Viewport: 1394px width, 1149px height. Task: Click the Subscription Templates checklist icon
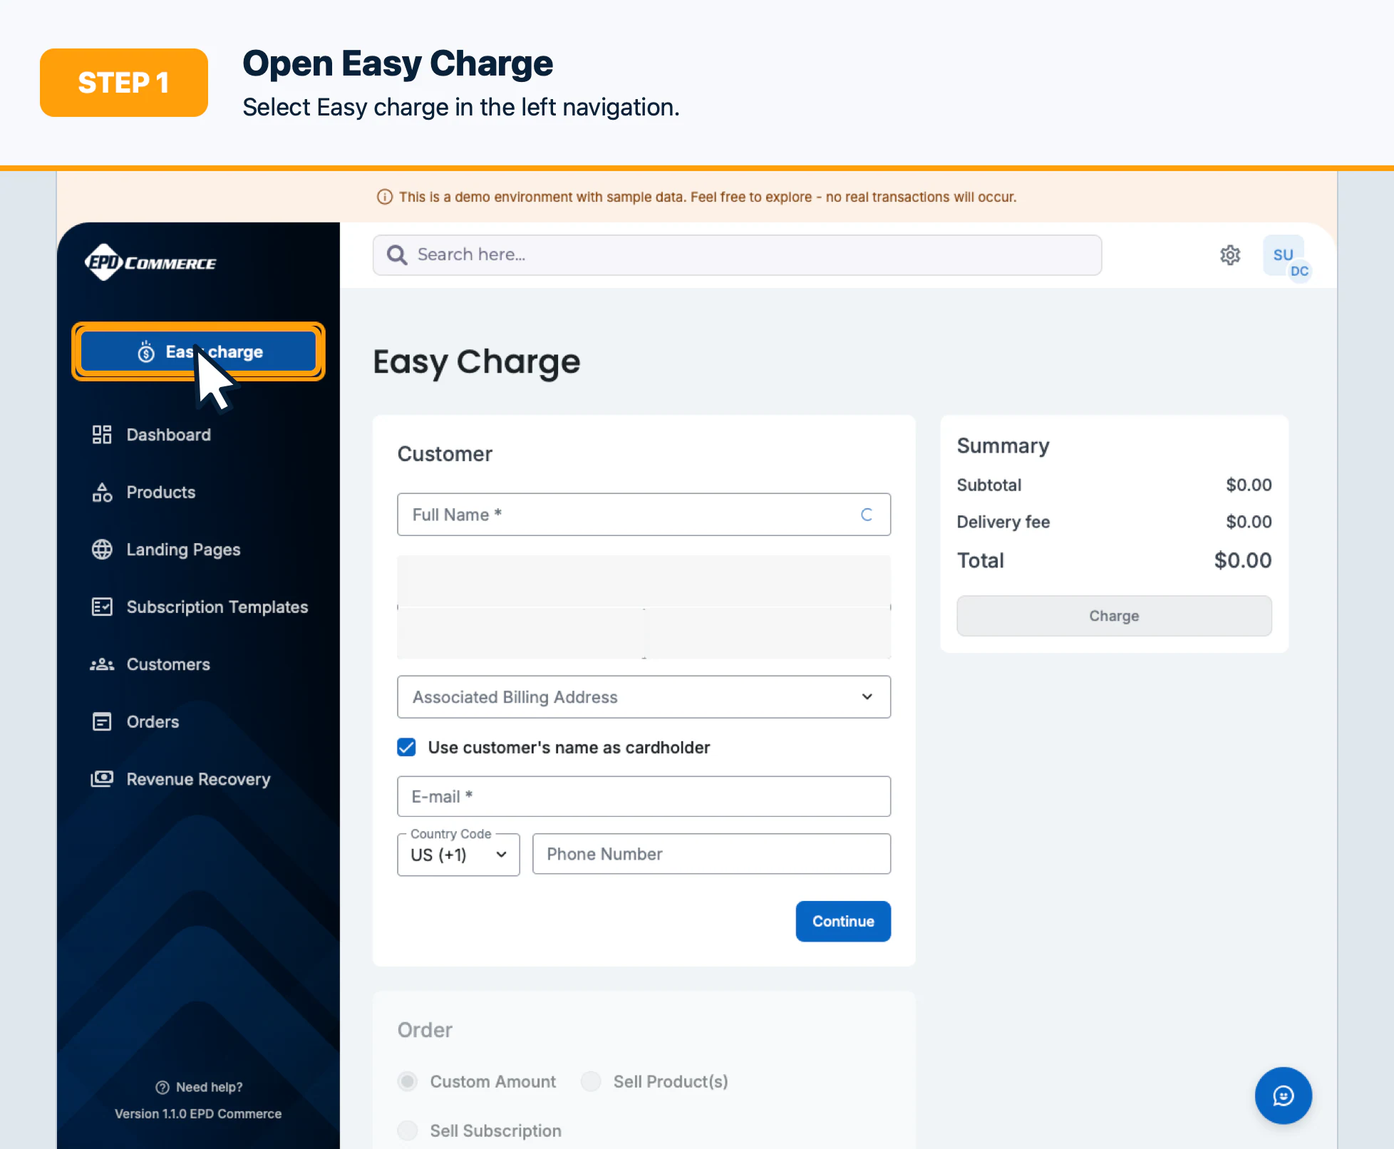click(x=102, y=607)
